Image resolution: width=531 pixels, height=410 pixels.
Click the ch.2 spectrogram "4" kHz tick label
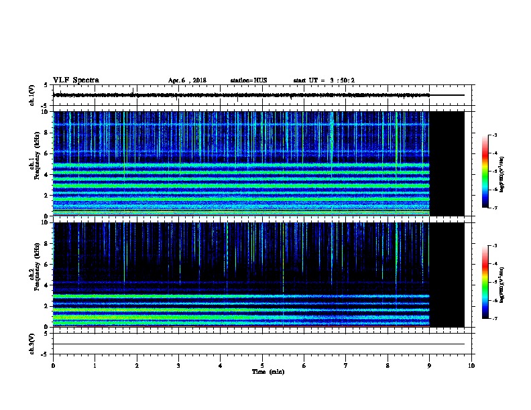point(46,285)
